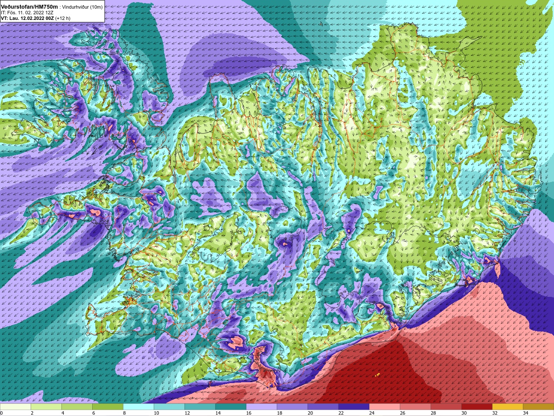The width and height of the screenshot is (554, 416).
Task: Click the '10' scale label
Action: pos(156,413)
